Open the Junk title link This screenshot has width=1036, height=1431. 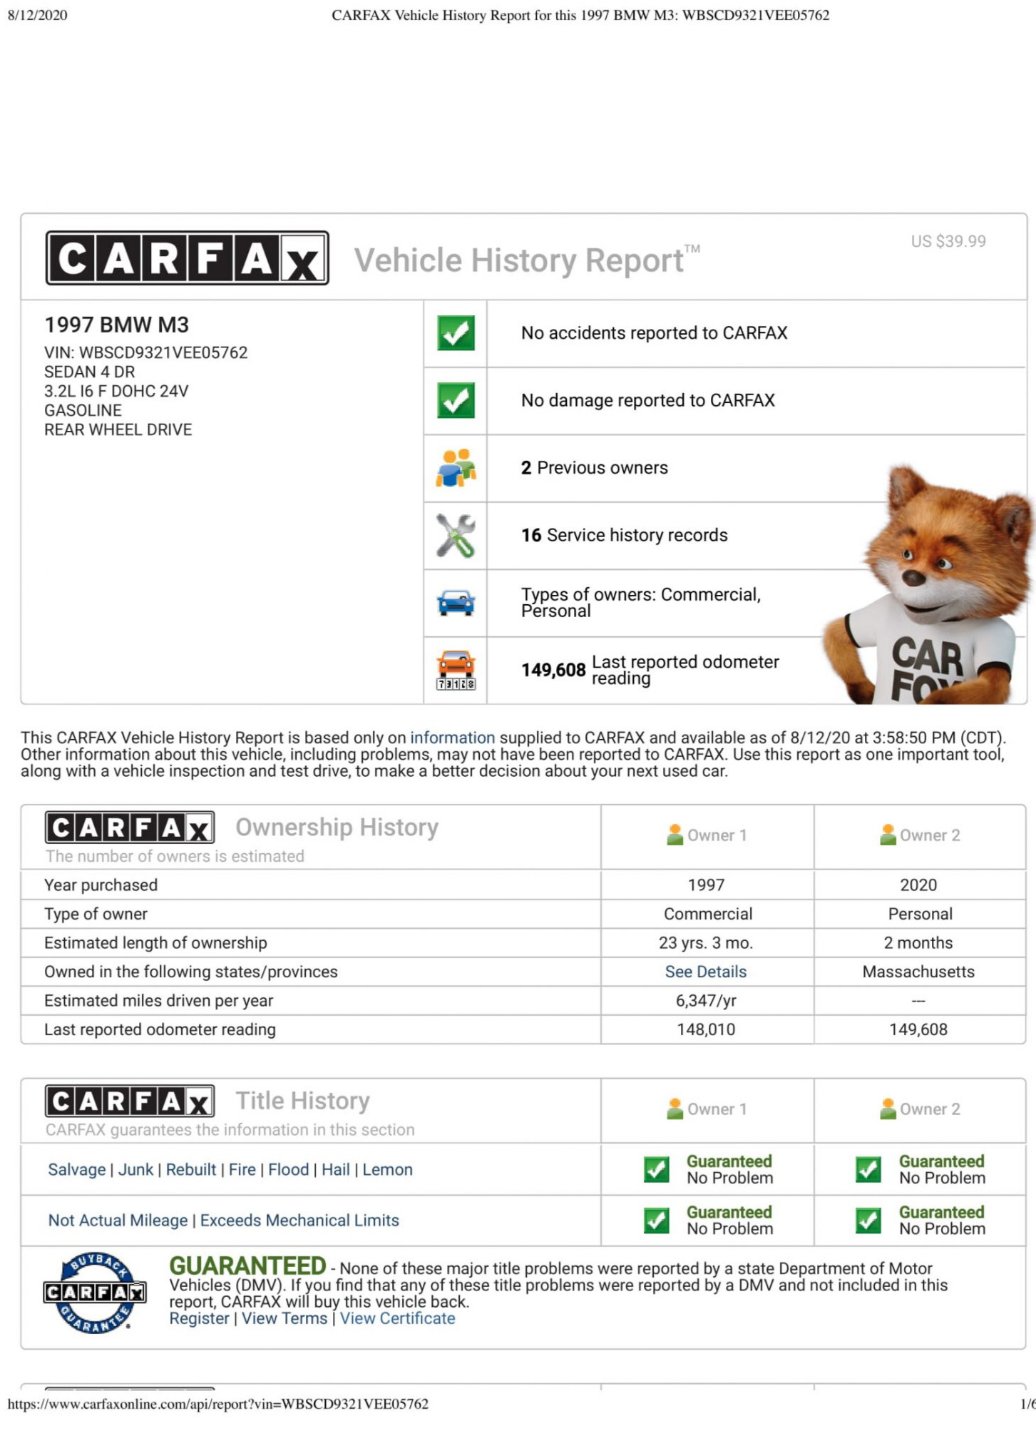[x=135, y=1170]
